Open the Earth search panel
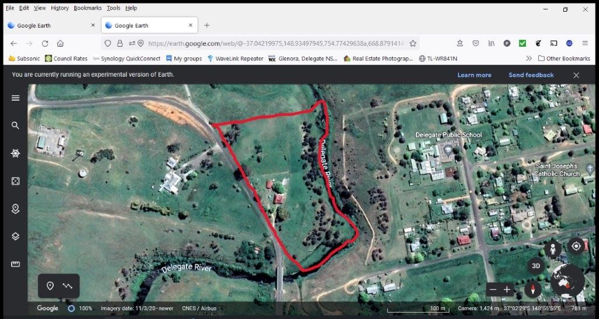This screenshot has height=319, width=599. pos(15,125)
